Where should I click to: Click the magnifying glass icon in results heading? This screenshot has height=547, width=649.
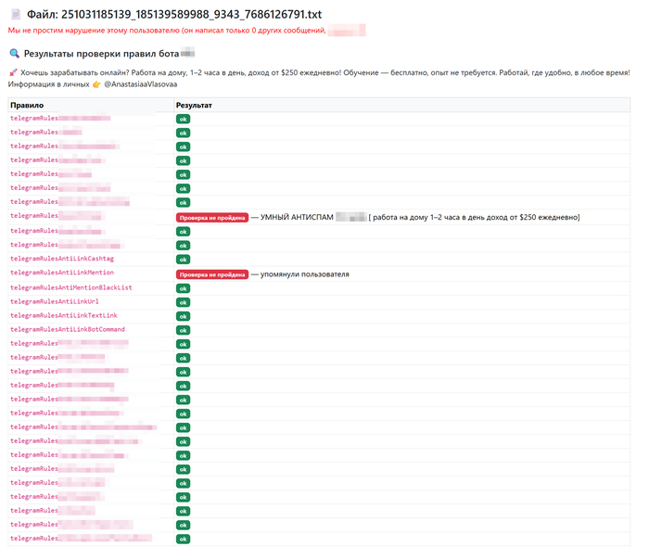14,55
